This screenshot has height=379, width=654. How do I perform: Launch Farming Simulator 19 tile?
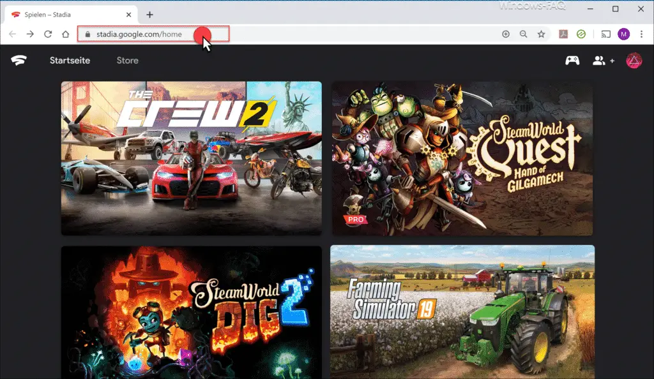462,313
